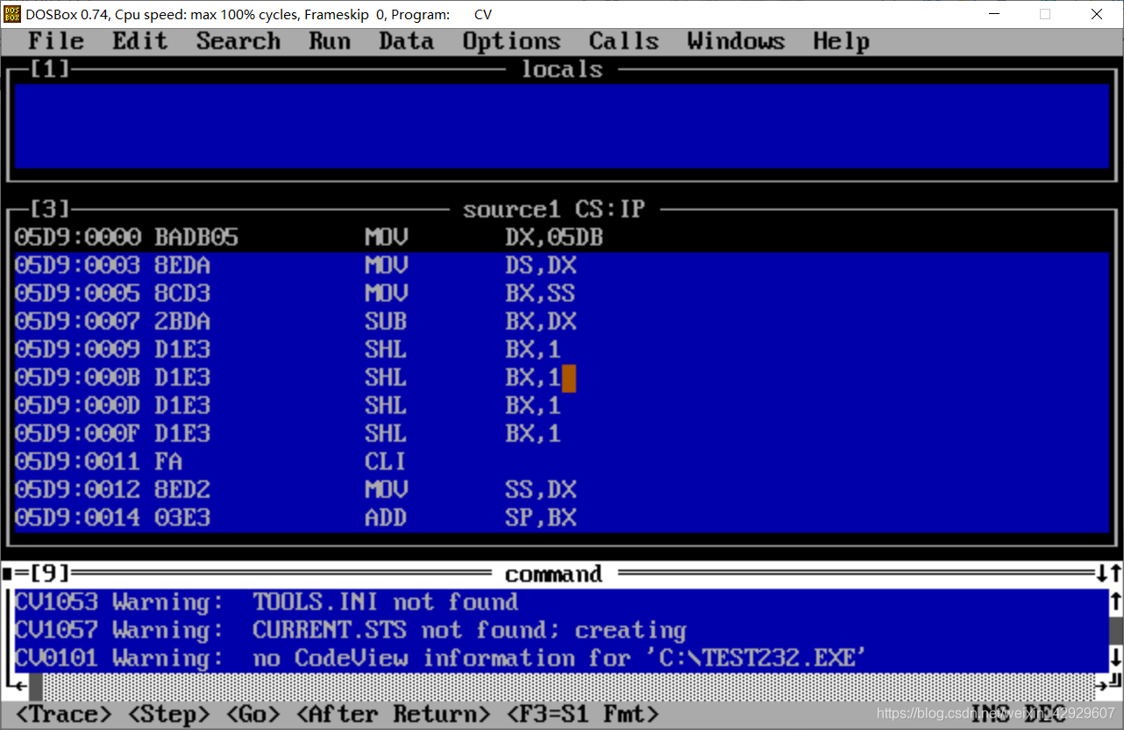This screenshot has width=1124, height=730.
Task: Select the command window title
Action: pyautogui.click(x=554, y=574)
